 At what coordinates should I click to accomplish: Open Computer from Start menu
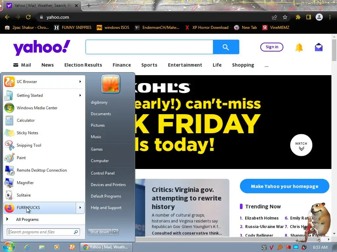tap(100, 161)
